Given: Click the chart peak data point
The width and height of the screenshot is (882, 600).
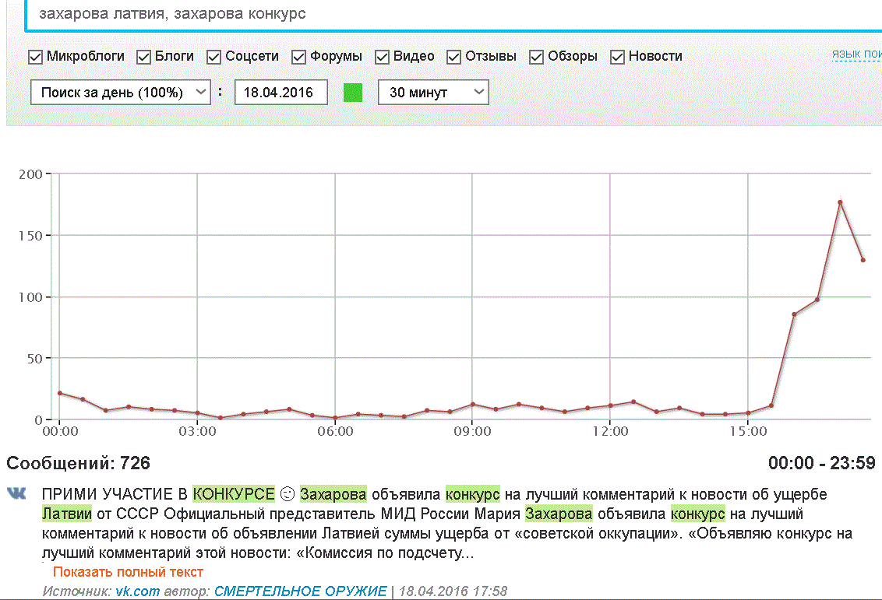Looking at the screenshot, I should coord(840,202).
